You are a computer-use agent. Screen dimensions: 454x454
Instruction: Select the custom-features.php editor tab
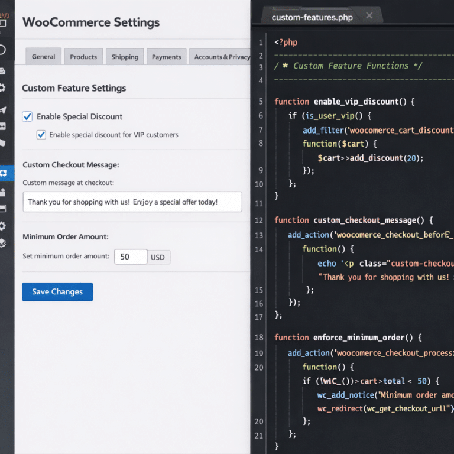(x=312, y=17)
